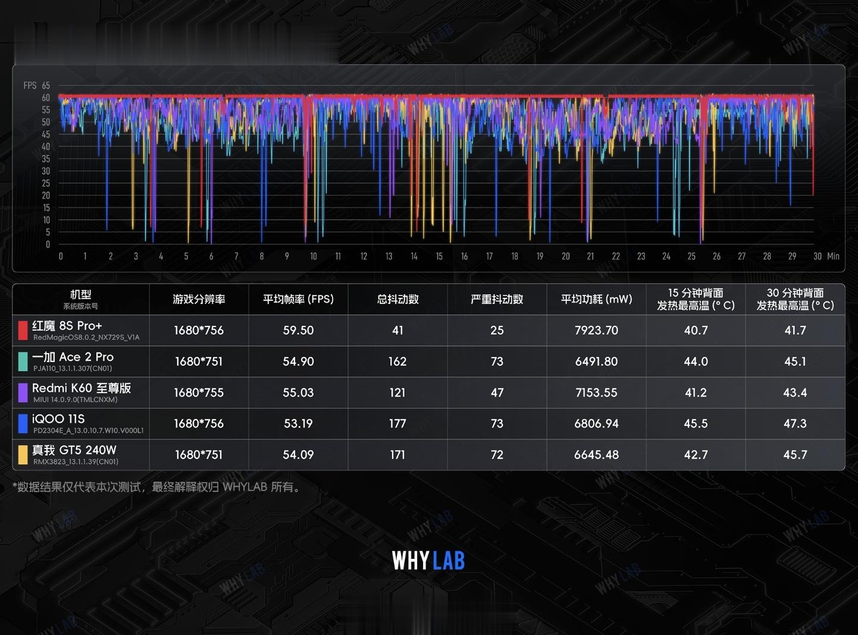Click the 真我 GT5 240W model name
The width and height of the screenshot is (858, 635).
click(74, 450)
